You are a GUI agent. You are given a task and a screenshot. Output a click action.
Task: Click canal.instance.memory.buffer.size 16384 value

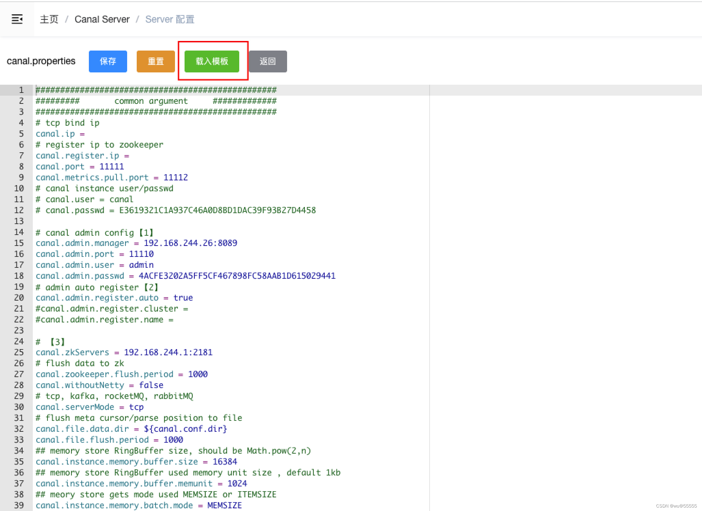225,462
